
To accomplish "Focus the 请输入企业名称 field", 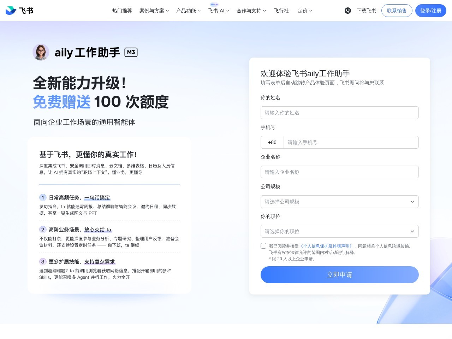I will click(x=340, y=172).
